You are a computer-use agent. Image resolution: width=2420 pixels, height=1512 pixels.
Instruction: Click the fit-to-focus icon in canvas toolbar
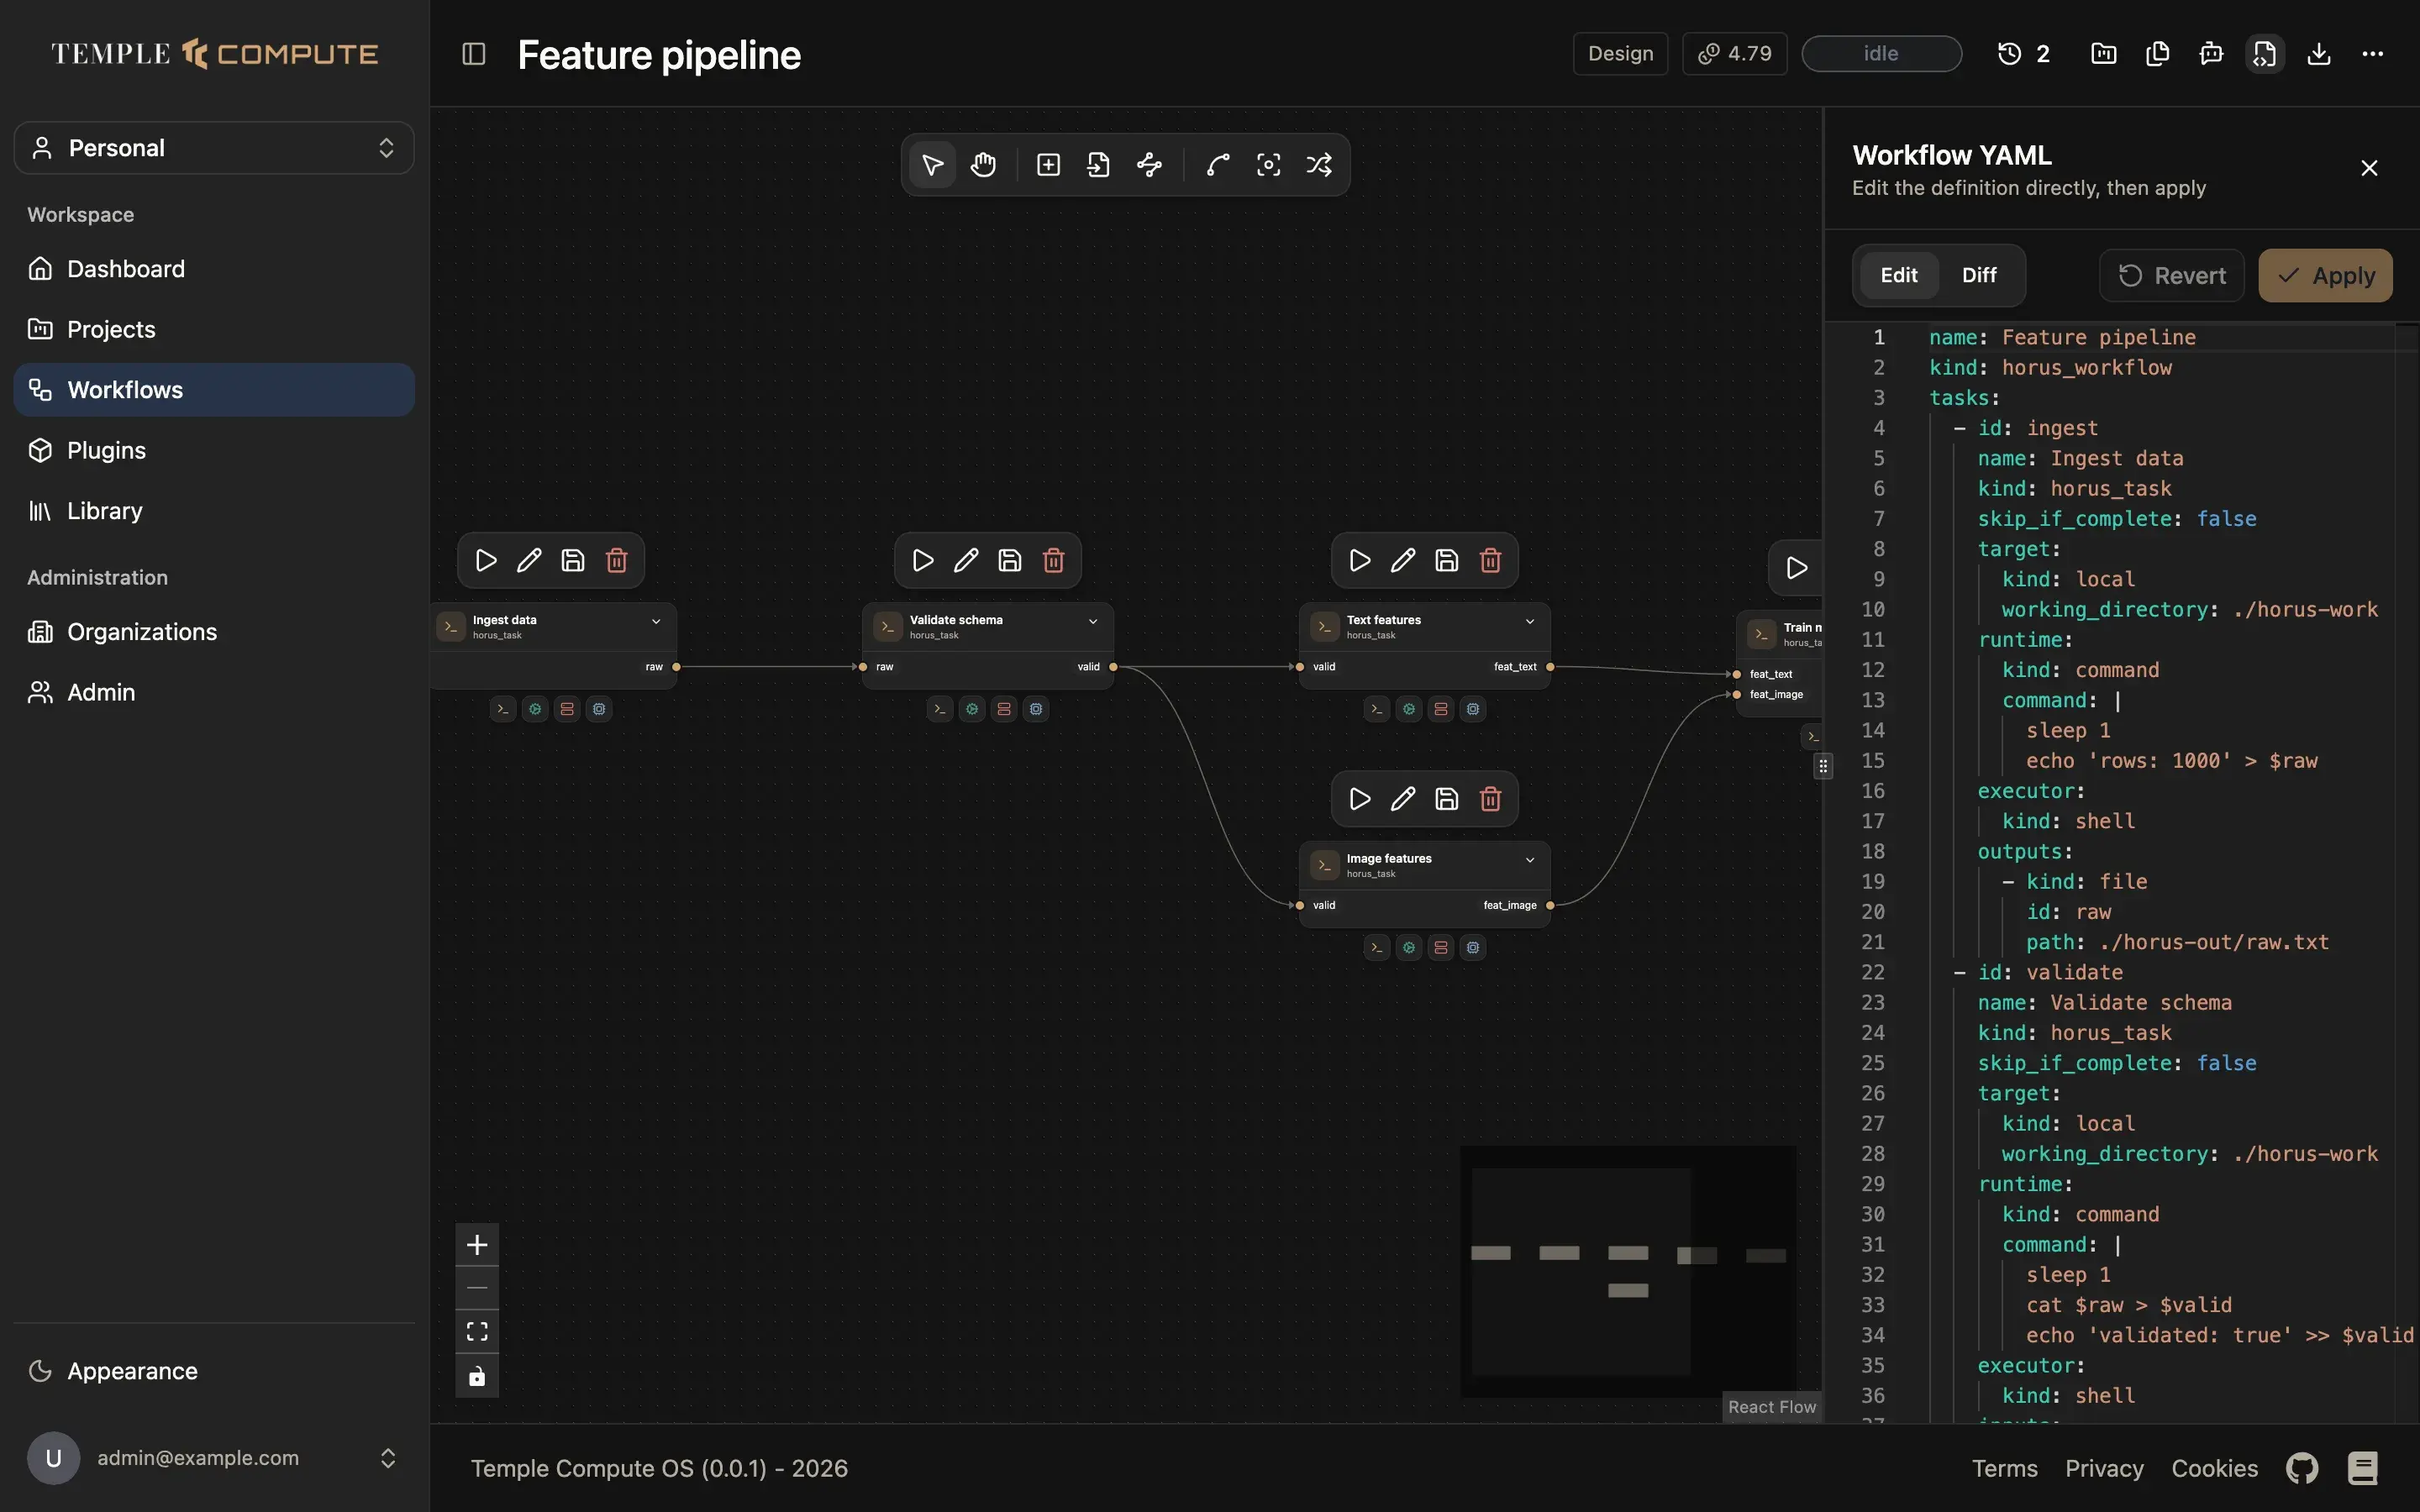[x=1268, y=165]
